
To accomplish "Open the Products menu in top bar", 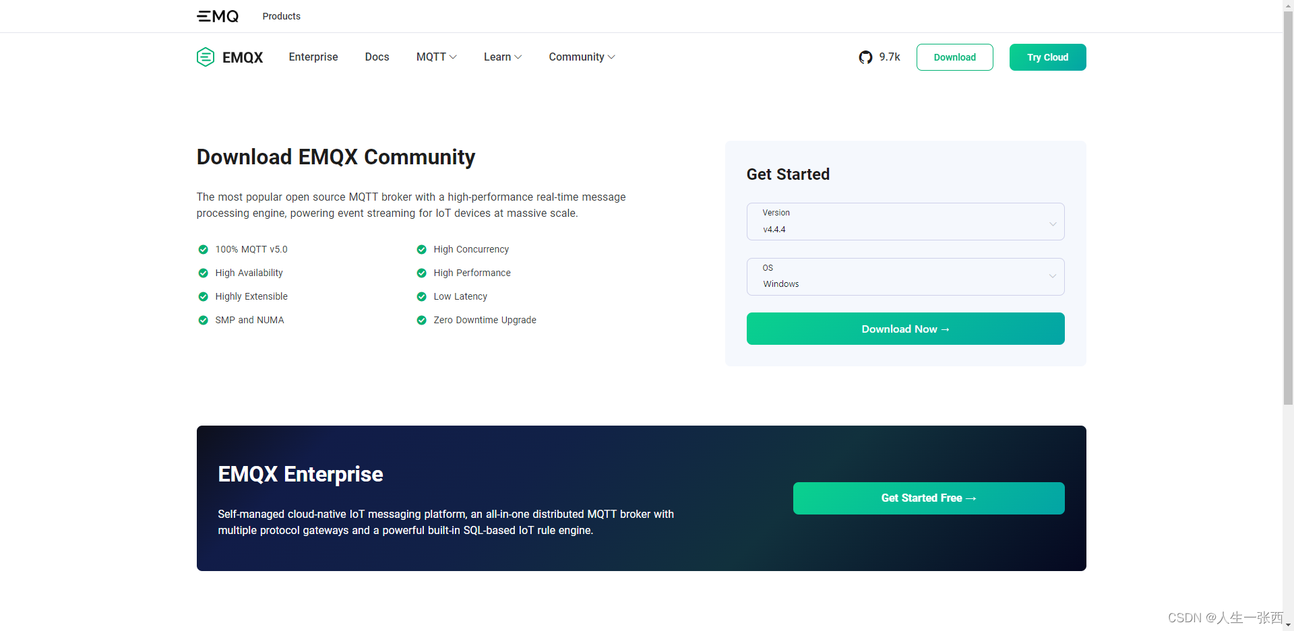I will click(x=281, y=16).
